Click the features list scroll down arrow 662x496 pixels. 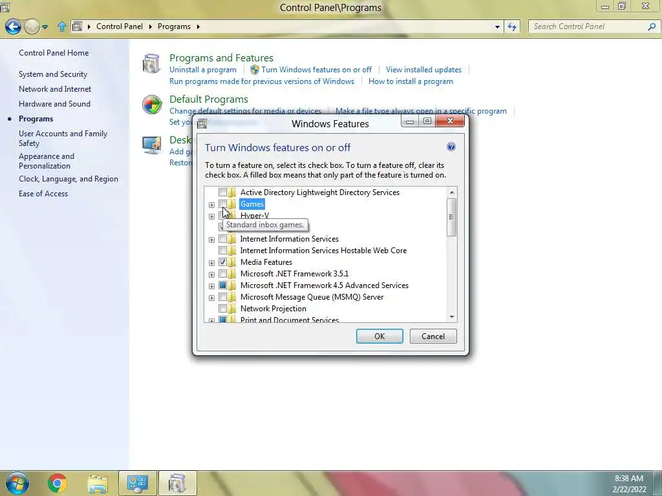452,316
